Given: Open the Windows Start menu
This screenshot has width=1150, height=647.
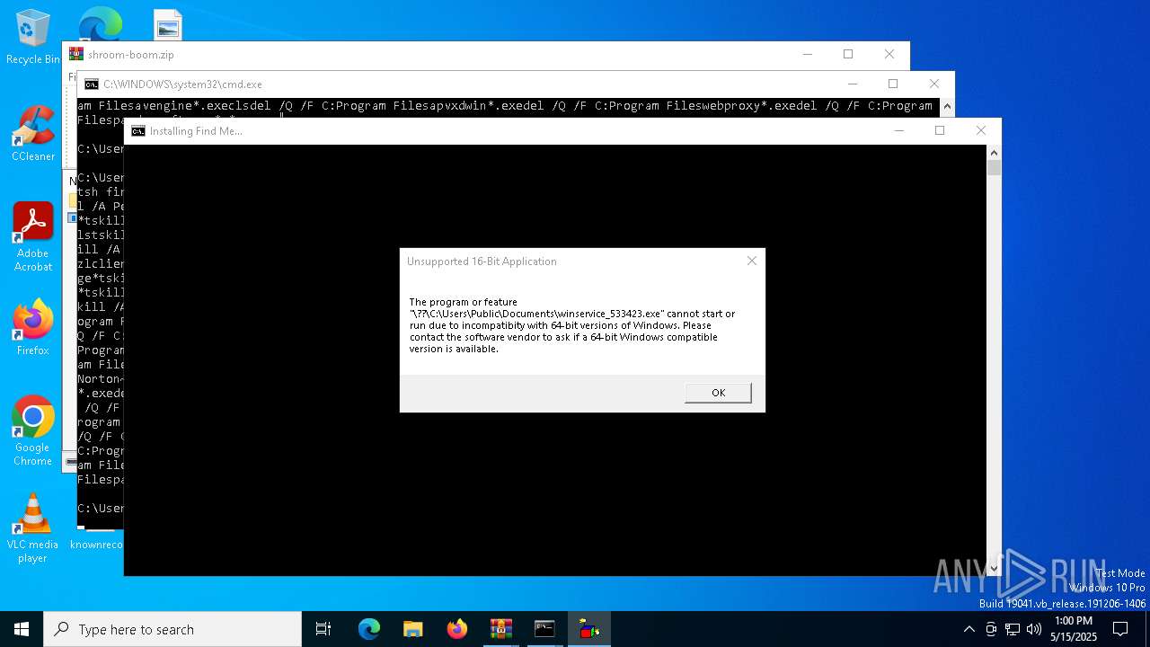Looking at the screenshot, I should coord(22,629).
